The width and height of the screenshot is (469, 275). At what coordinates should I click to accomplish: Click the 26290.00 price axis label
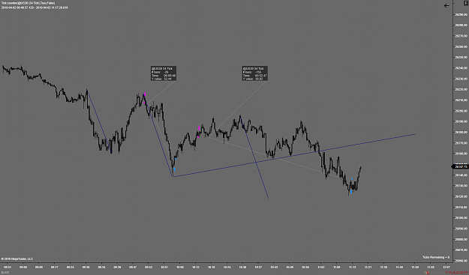pyautogui.click(x=461, y=14)
